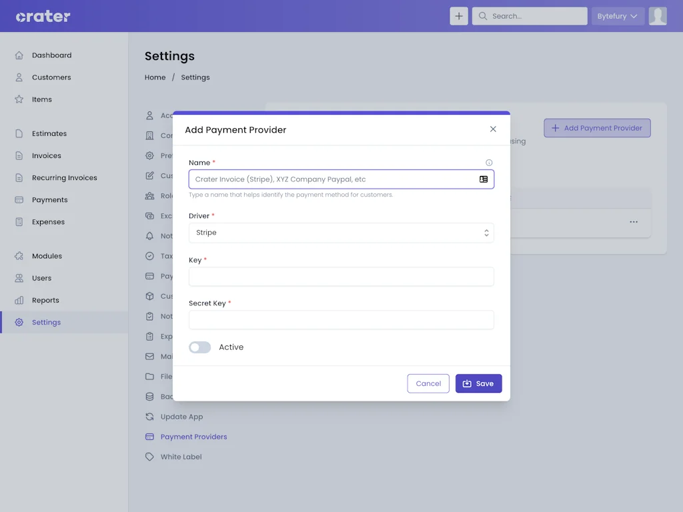Click the Update App refresh icon
The image size is (683, 512).
[x=149, y=417]
